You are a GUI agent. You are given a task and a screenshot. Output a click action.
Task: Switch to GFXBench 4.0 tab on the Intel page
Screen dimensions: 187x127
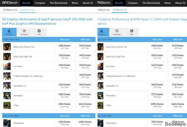pos(10,10)
